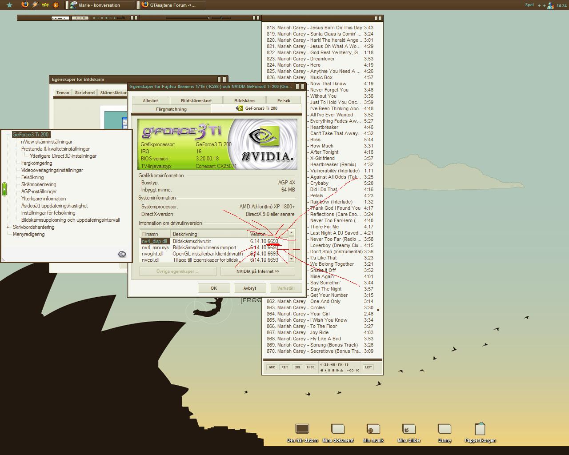Open Felsökning in the tree
Screen dimensions: 569x455
(x=32, y=177)
